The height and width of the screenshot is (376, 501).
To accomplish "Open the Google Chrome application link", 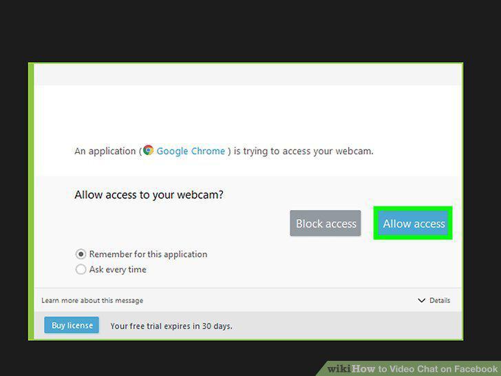I will (191, 151).
